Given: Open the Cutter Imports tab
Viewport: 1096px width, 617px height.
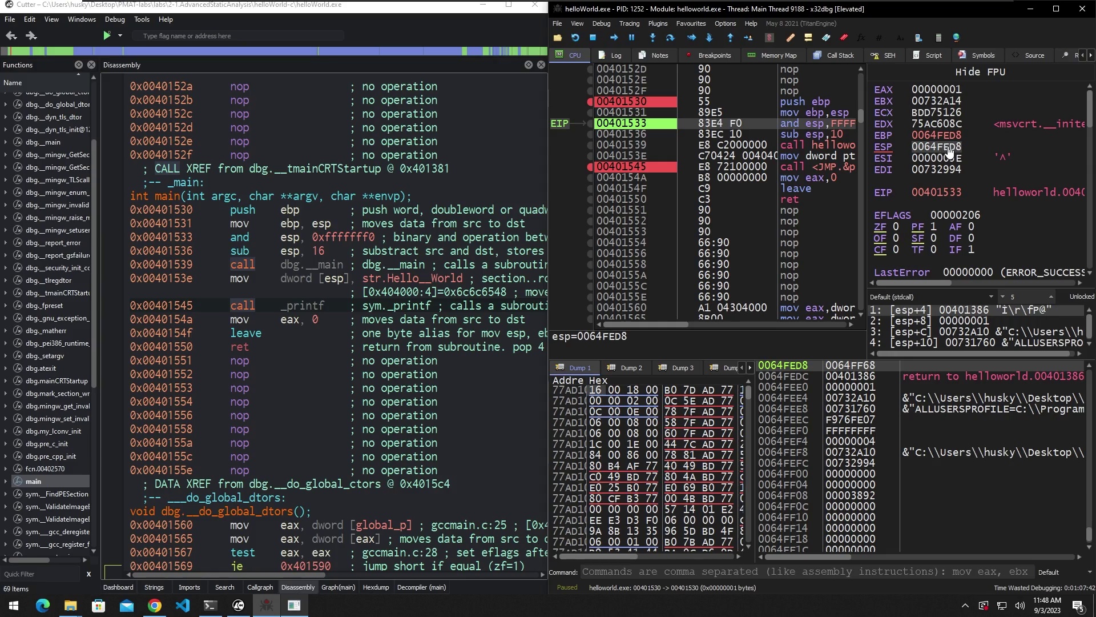Looking at the screenshot, I should (x=189, y=587).
